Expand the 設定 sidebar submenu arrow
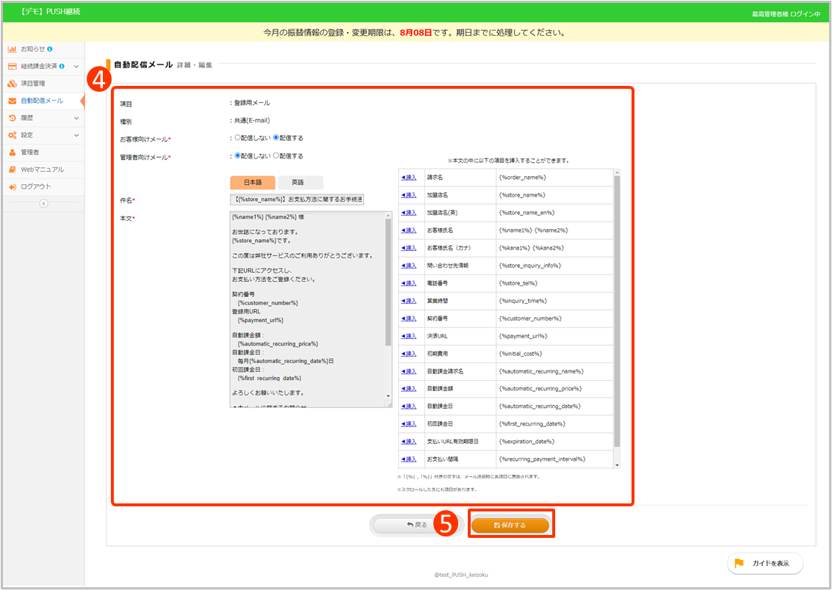This screenshot has width=832, height=590. (76, 135)
